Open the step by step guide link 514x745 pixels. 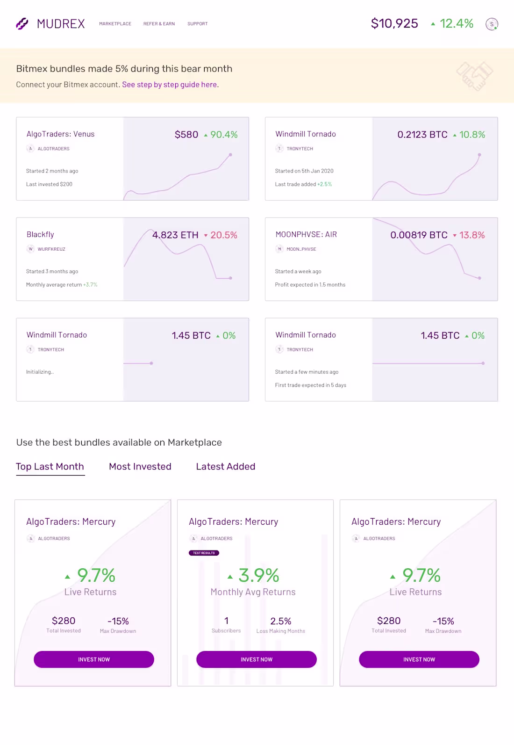pyautogui.click(x=169, y=85)
